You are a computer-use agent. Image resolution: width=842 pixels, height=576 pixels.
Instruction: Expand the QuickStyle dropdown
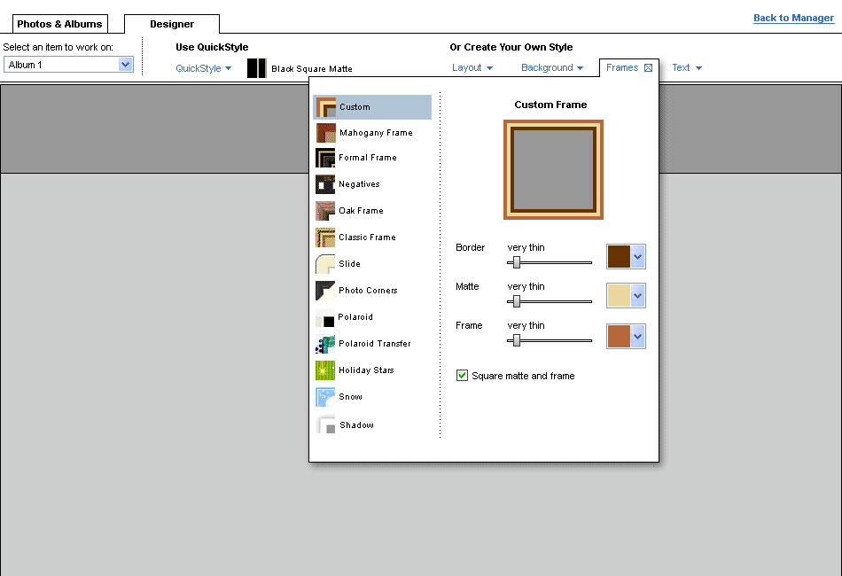click(x=204, y=68)
